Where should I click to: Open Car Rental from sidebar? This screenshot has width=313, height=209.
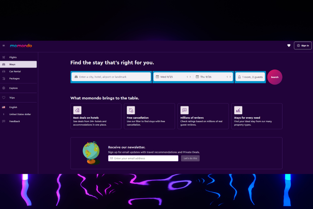click(15, 71)
